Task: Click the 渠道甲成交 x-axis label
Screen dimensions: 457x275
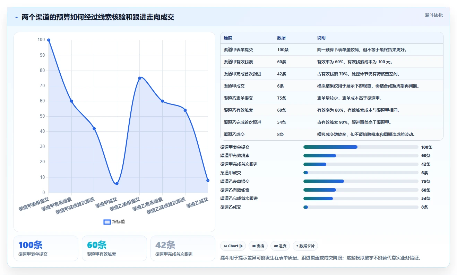Action: [107, 203]
